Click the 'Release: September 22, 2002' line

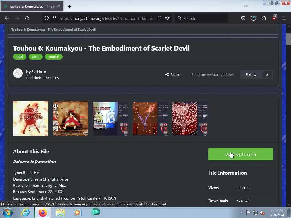pyautogui.click(x=38, y=192)
